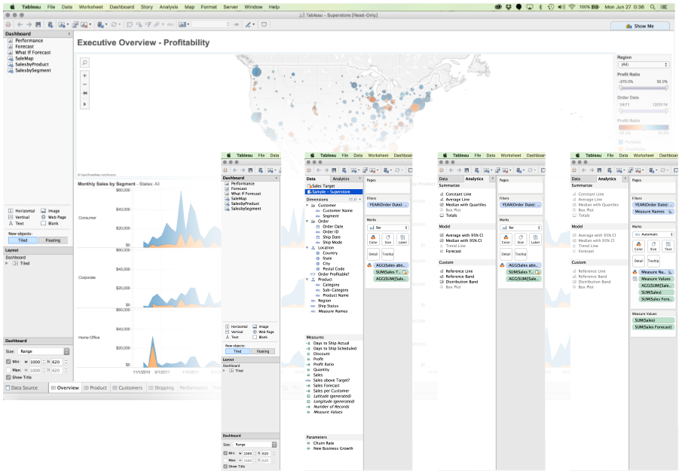Toggle the Max size checkbox in main window

(x=8, y=370)
